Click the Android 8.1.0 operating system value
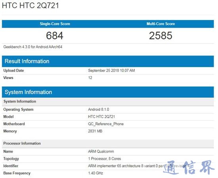The image size is (218, 178). (98, 109)
